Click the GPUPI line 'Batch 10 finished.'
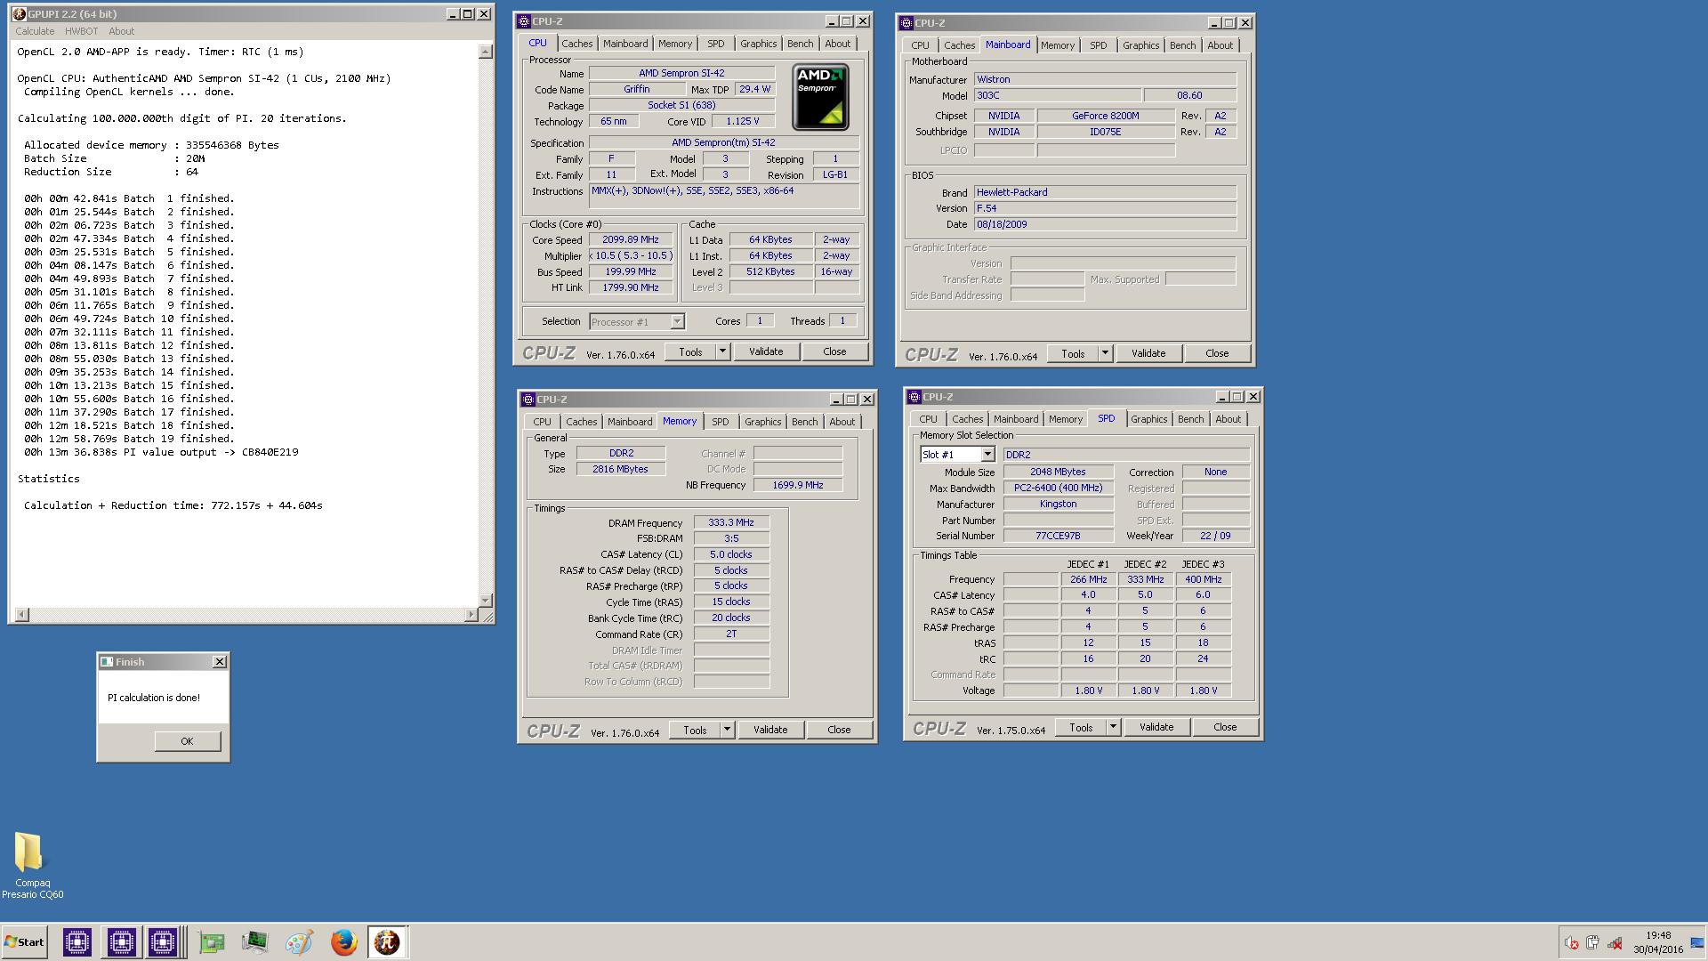Screen dimensions: 1708x961 129,319
